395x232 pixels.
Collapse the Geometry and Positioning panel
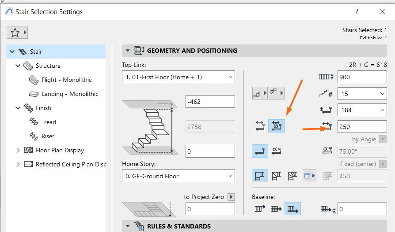pos(128,51)
